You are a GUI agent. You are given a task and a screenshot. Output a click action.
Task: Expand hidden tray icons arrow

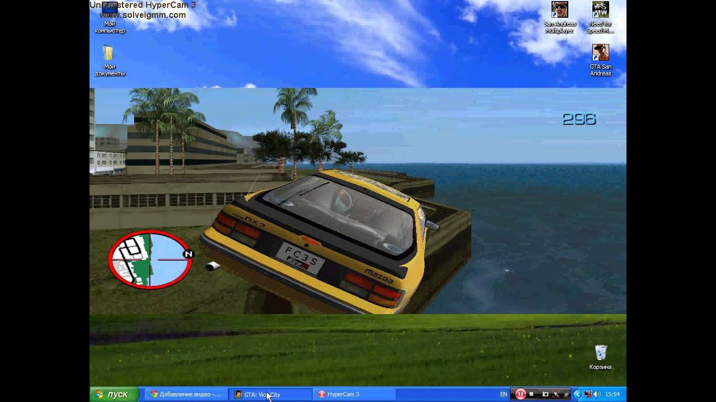point(578,394)
